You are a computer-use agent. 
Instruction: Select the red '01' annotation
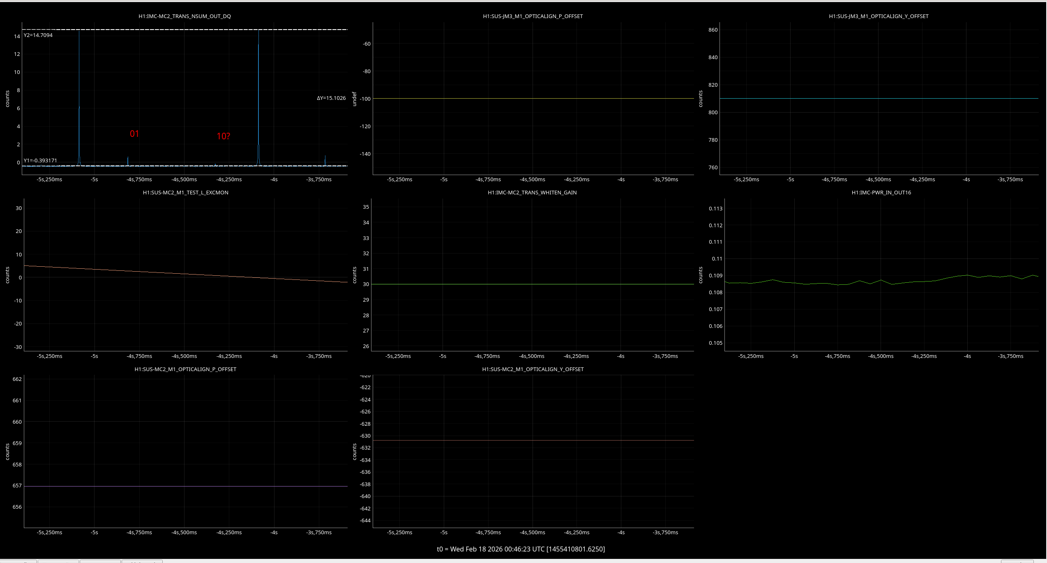click(134, 134)
